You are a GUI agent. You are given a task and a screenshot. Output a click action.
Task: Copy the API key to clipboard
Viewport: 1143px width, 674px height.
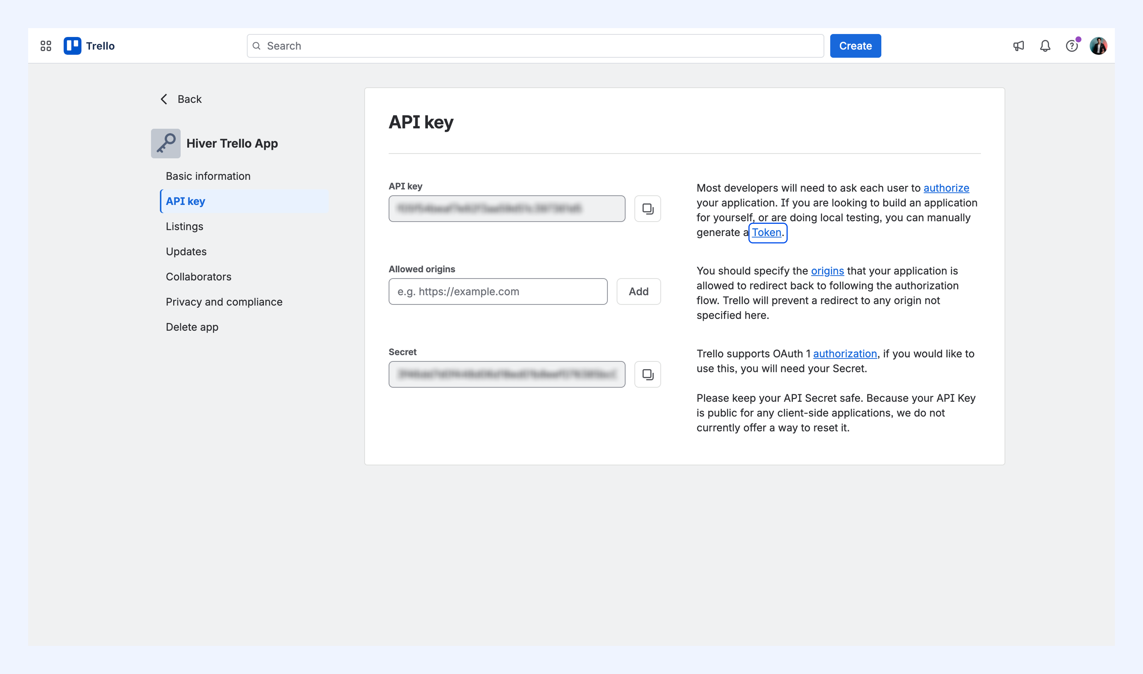(x=648, y=209)
